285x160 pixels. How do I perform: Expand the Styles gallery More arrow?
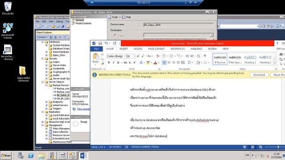[x=275, y=63]
